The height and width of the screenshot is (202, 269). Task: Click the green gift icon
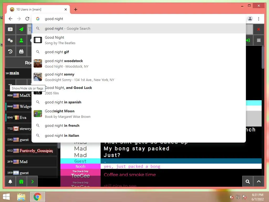pyautogui.click(x=21, y=181)
